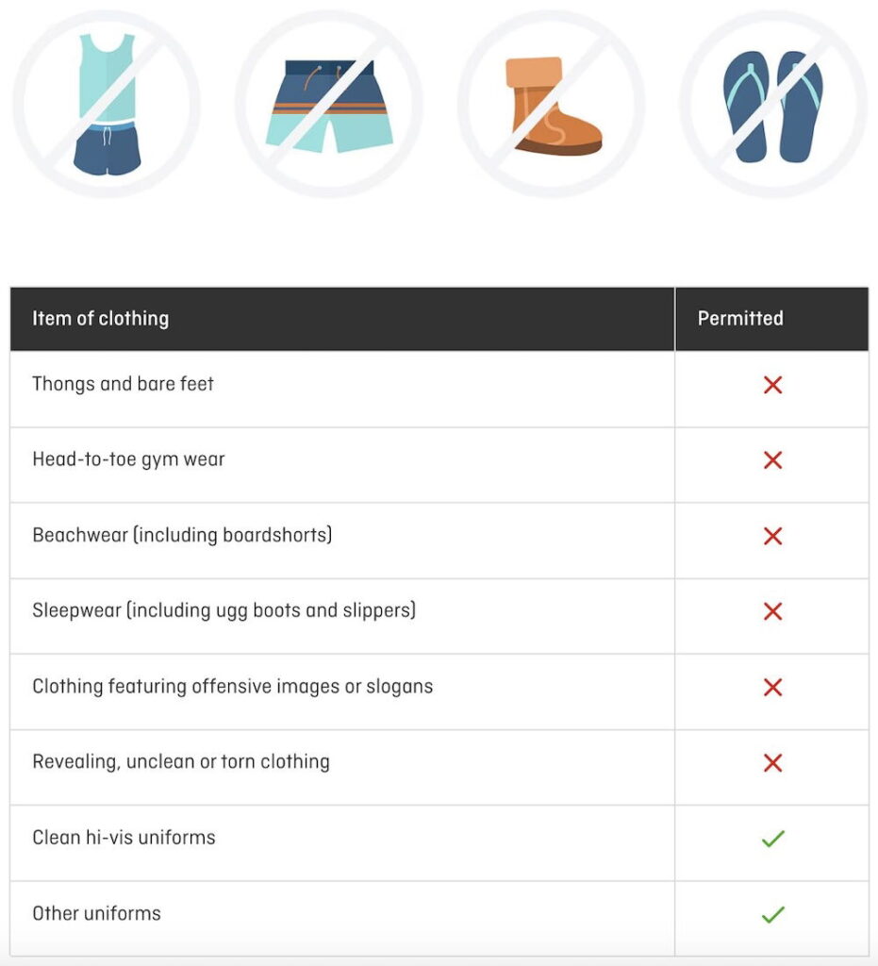The height and width of the screenshot is (966, 878).
Task: Click red X for Revealing, unclean or torn clothing
Action: pyautogui.click(x=772, y=762)
